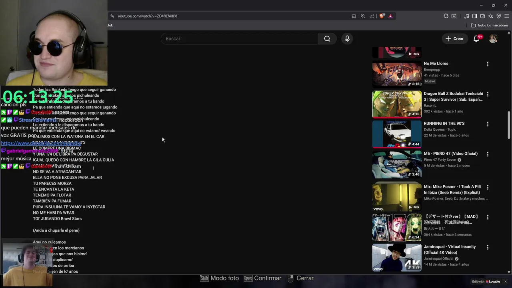Dismiss the Lovable badge with X
Viewport: 512px width, 288px height.
pyautogui.click(x=505, y=282)
